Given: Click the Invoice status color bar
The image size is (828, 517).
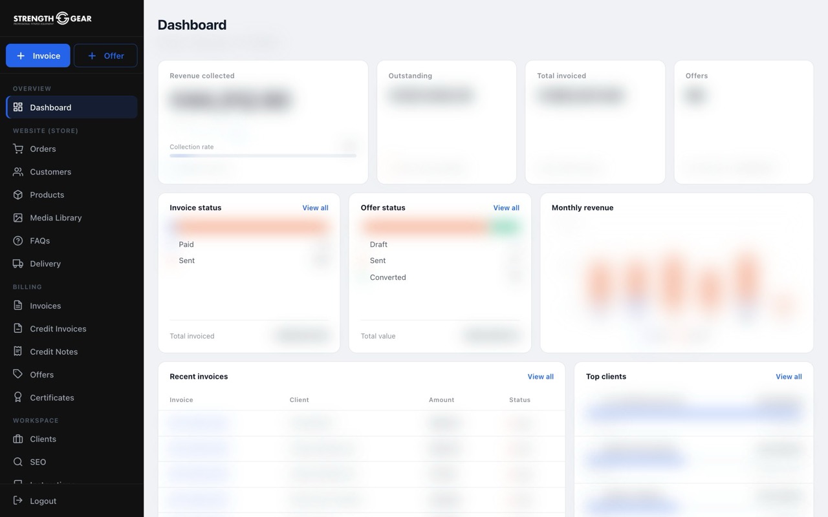Looking at the screenshot, I should [x=249, y=227].
